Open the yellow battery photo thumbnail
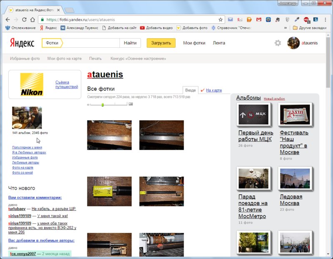Viewport: 333px width, 259px height. click(109, 191)
